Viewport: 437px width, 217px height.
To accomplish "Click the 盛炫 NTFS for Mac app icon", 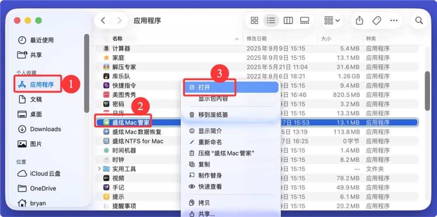I will click(106, 141).
